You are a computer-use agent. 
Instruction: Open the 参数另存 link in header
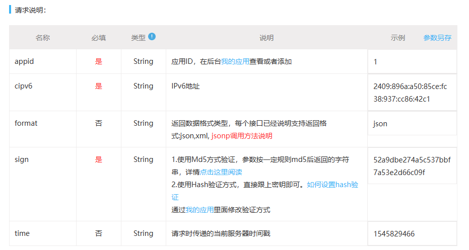pos(437,38)
